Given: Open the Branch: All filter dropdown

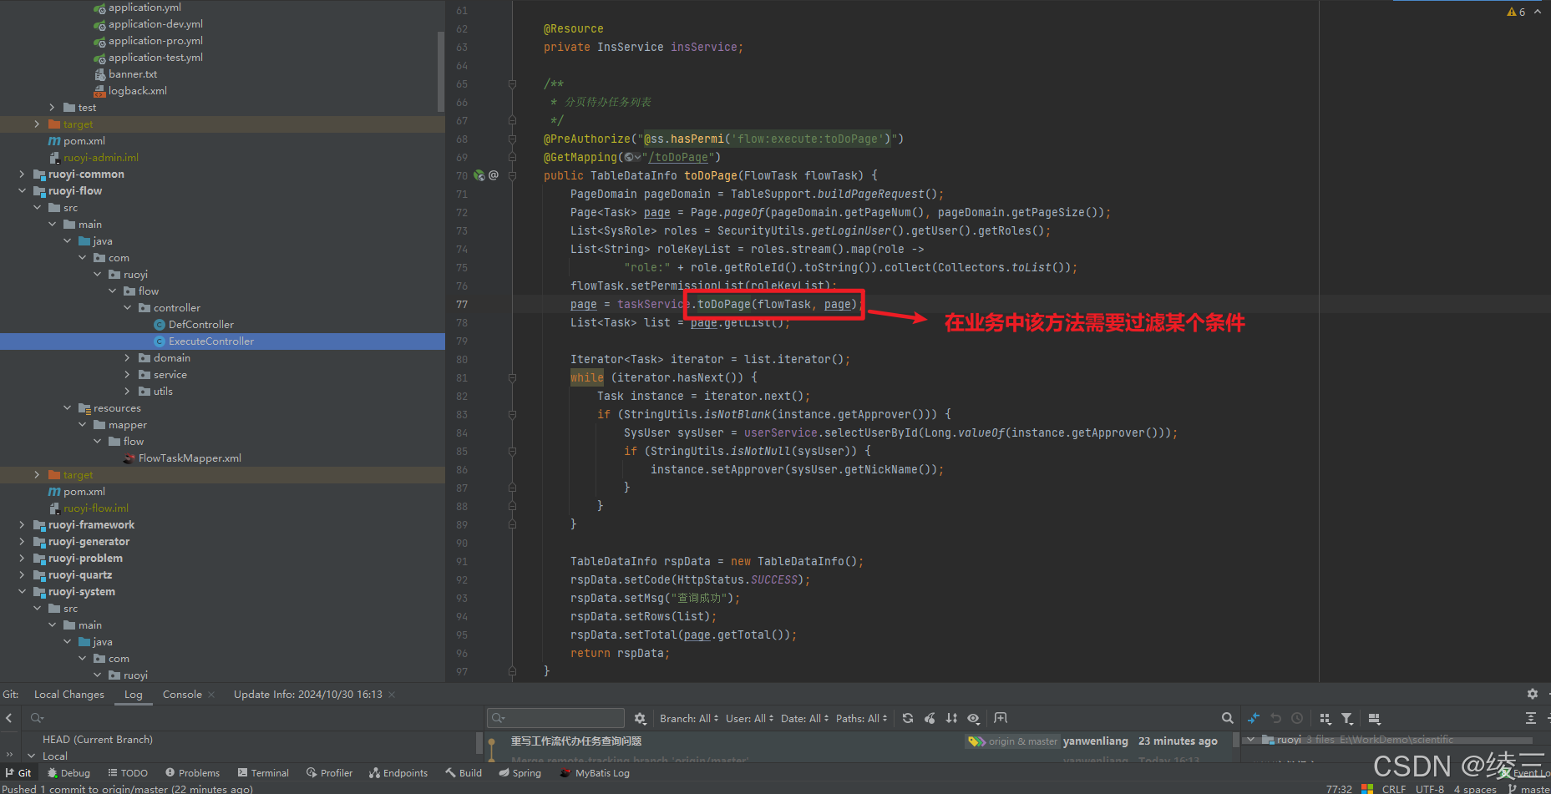Looking at the screenshot, I should pos(687,718).
